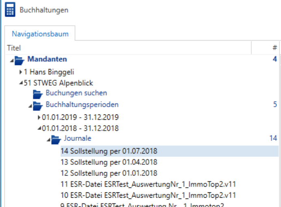Viewport: 281px width, 207px height.
Task: Select 13 Sollstellung per 01.04.2018
Action: pos(109,162)
